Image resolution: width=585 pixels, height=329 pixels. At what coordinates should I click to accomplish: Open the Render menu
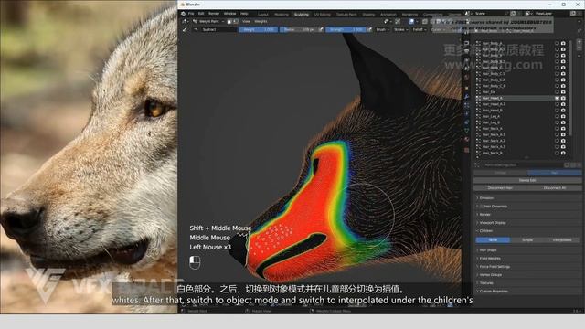point(214,14)
